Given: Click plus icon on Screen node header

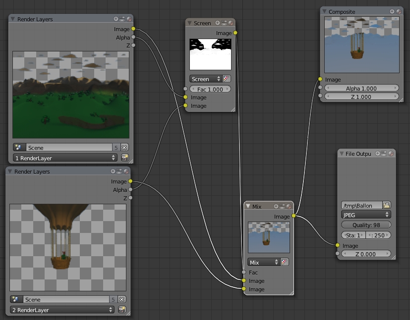Looking at the screenshot, I should click(217, 23).
